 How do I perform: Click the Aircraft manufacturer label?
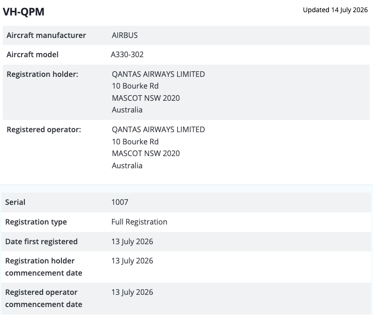pos(46,35)
